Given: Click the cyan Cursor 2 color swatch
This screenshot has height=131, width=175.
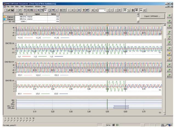Looking at the screenshot, I should click(x=4, y=19).
